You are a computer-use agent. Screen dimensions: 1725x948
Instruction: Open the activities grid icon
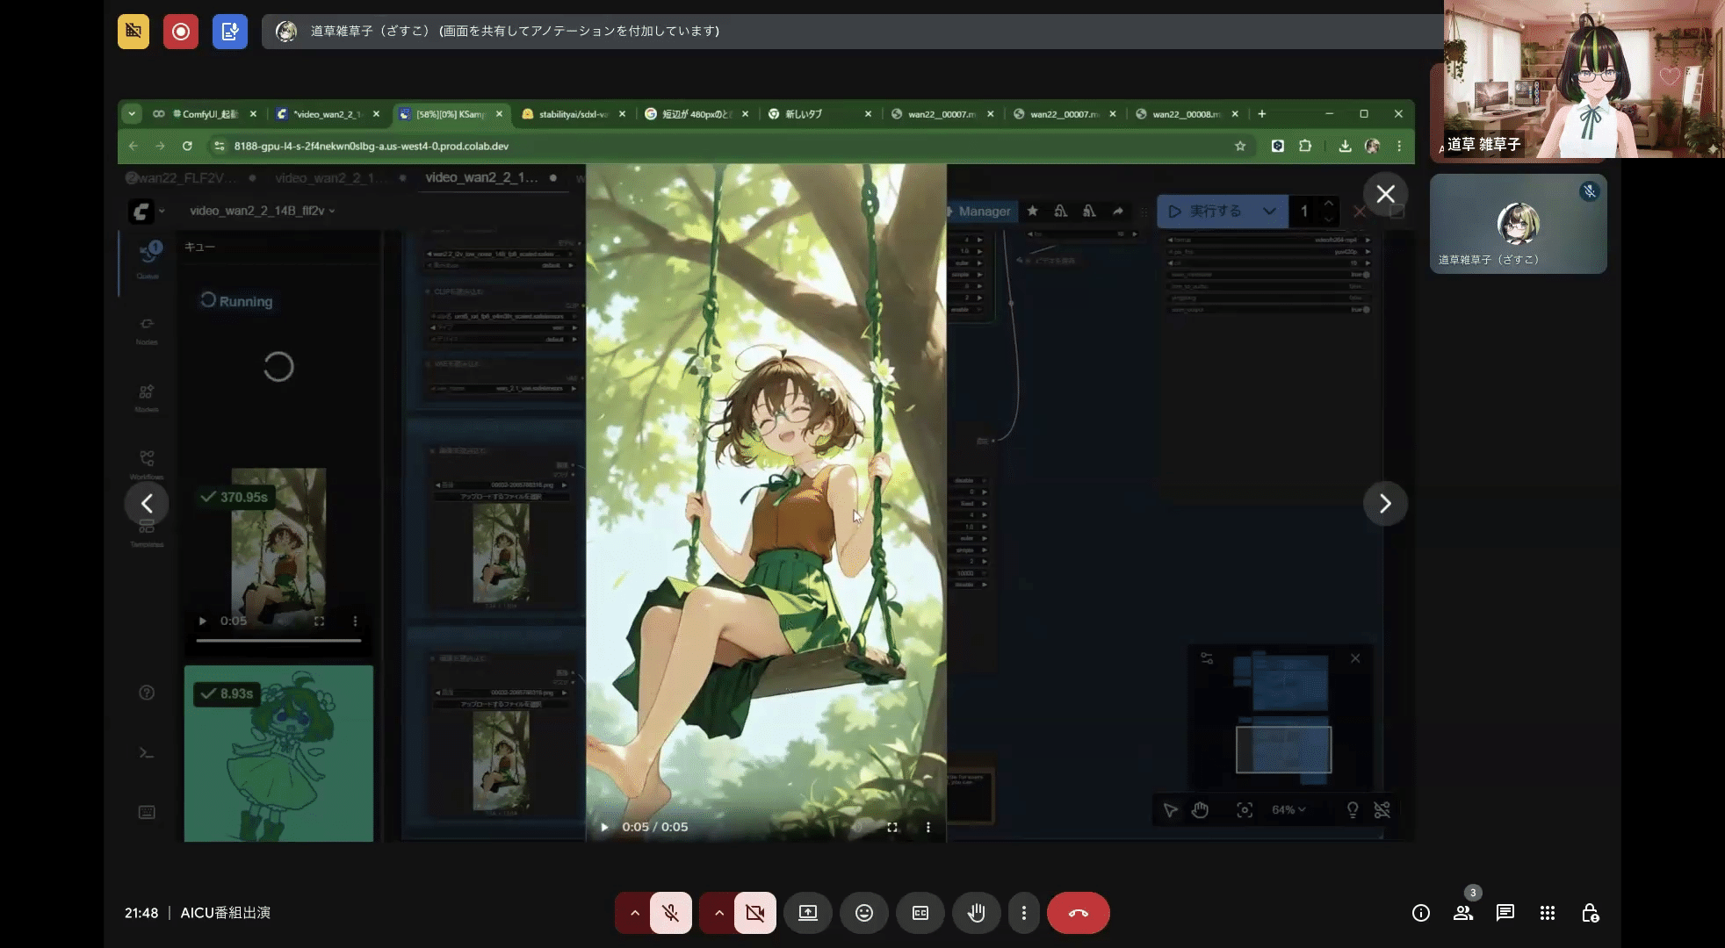point(1548,913)
